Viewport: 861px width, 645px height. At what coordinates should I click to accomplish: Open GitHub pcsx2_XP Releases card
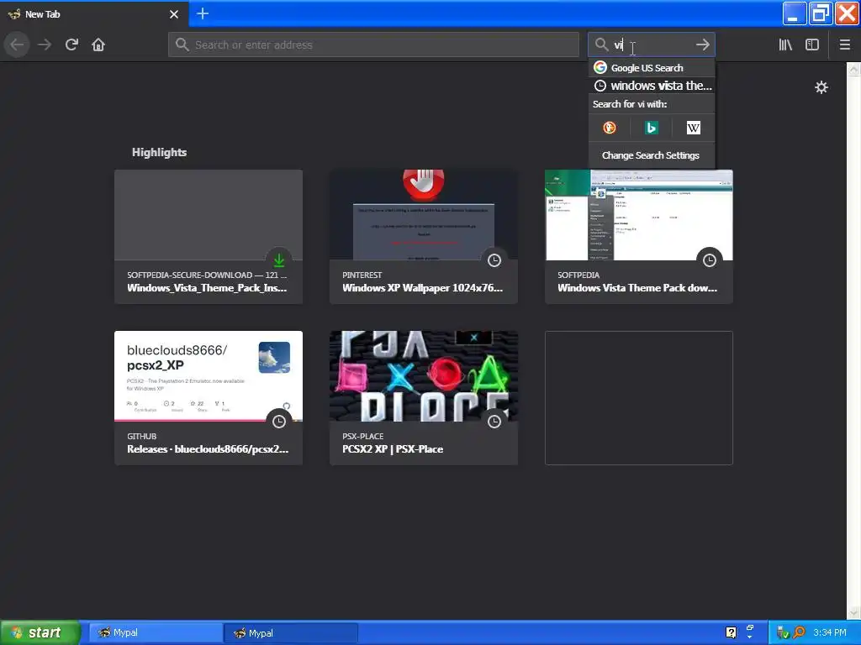click(209, 397)
